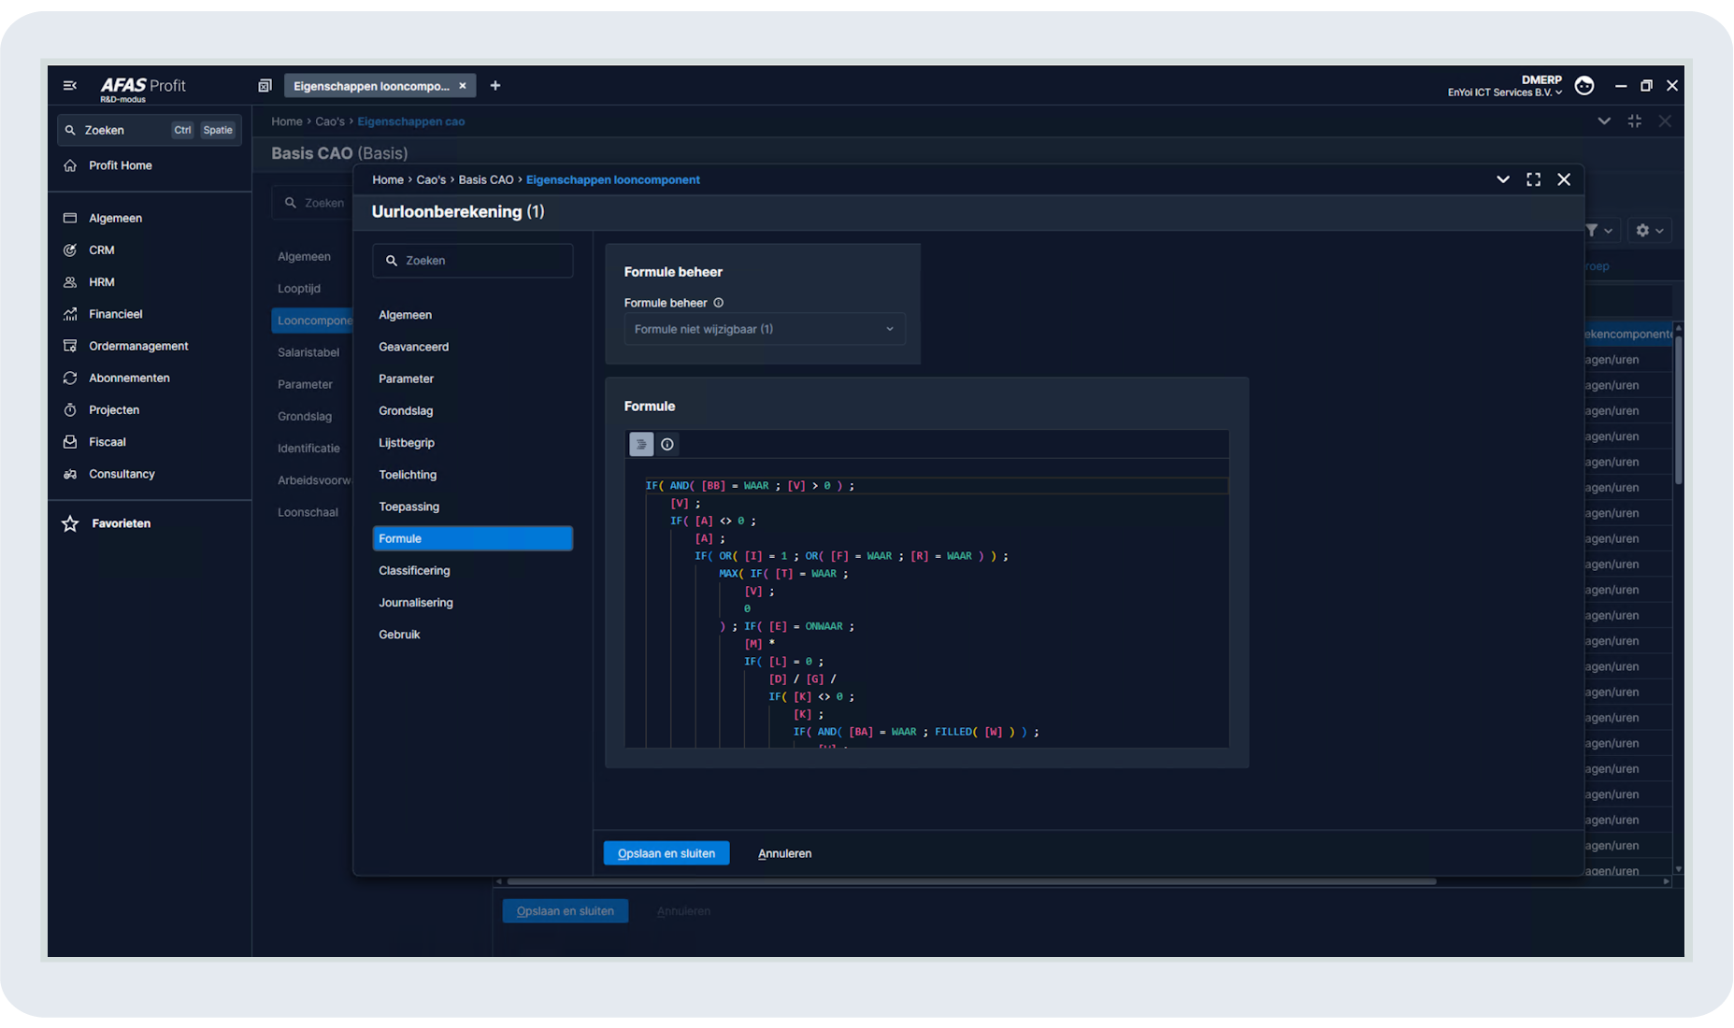Open user profile avatar icon
Image resolution: width=1734 pixels, height=1028 pixels.
[x=1584, y=86]
